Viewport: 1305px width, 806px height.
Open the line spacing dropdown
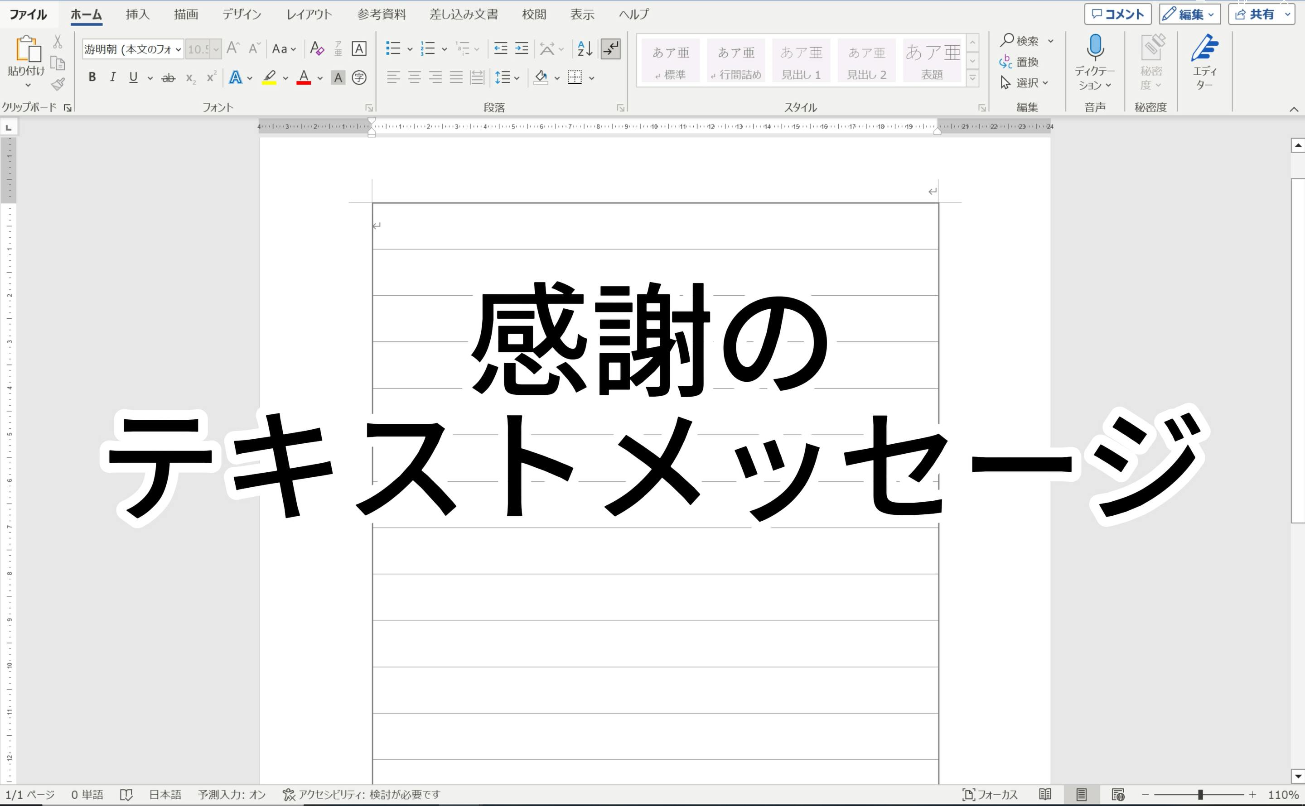[x=507, y=78]
